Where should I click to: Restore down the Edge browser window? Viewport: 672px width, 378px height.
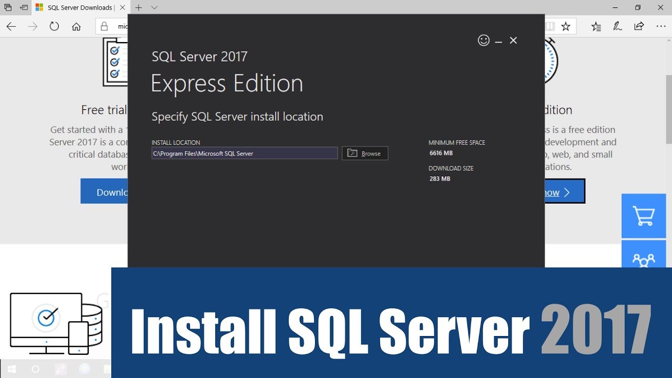638,7
